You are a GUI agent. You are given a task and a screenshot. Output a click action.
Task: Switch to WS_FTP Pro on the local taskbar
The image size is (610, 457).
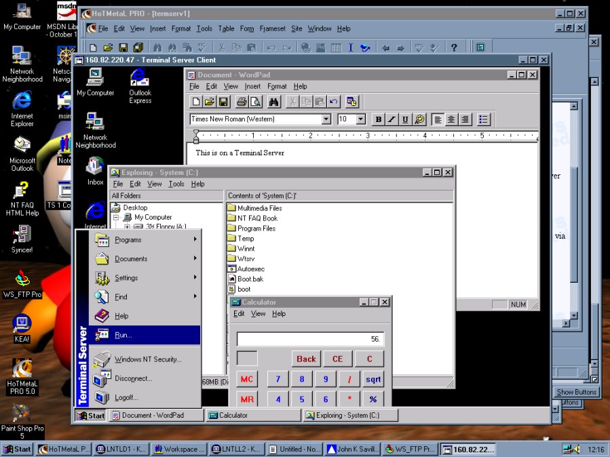coord(411,450)
